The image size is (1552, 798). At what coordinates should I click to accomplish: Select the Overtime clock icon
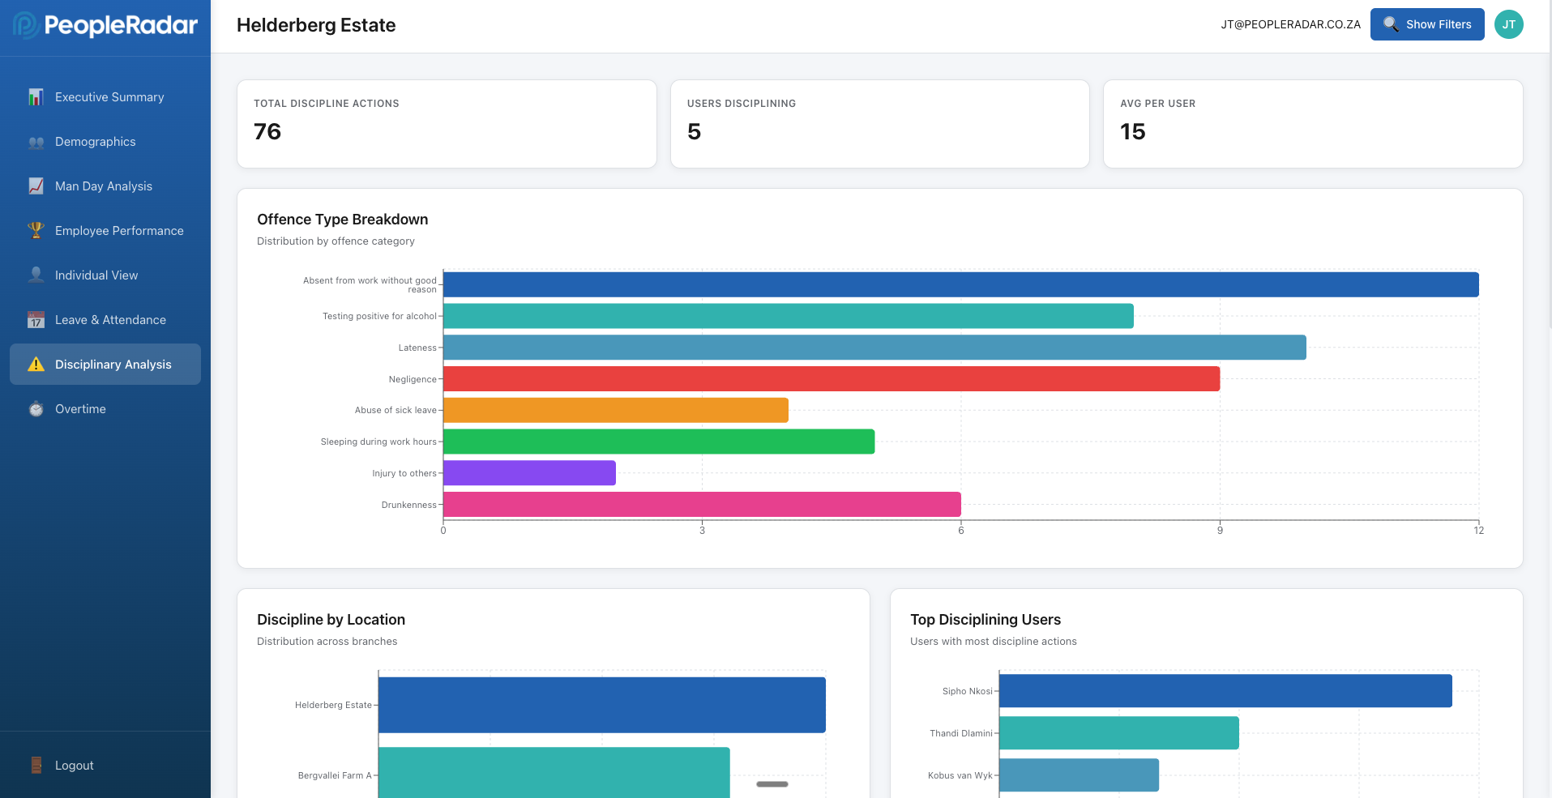point(36,409)
